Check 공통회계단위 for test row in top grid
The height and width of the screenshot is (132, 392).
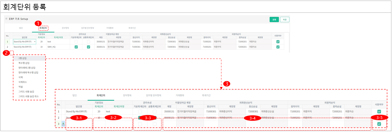pyautogui.click(x=88, y=42)
